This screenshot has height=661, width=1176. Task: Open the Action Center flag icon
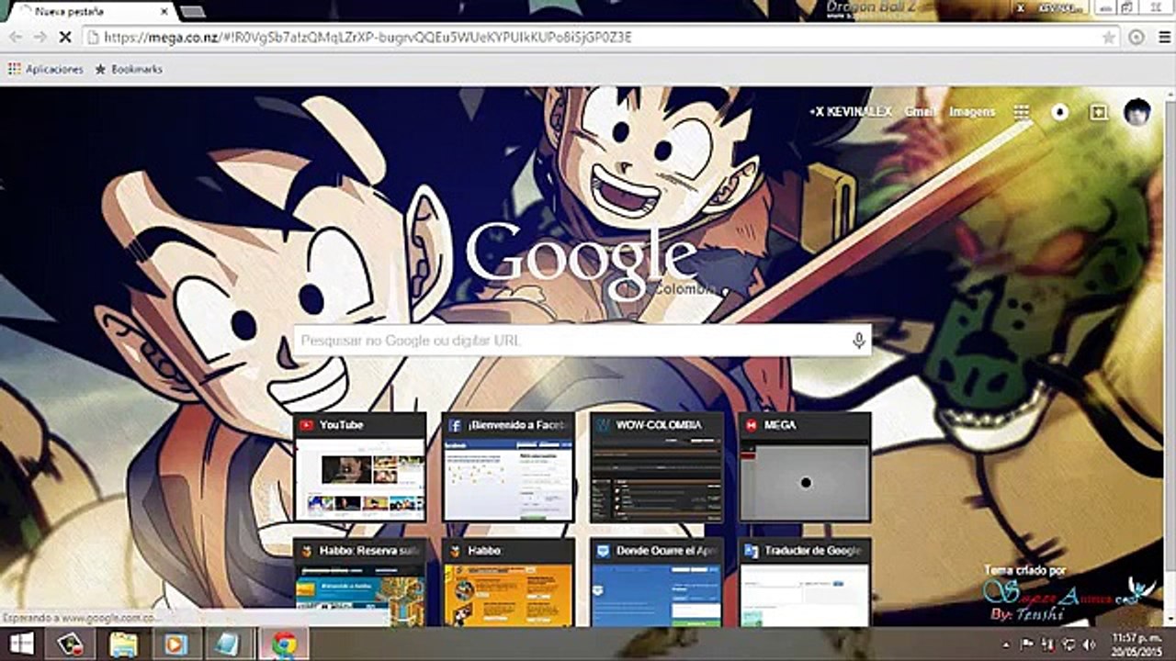click(x=1027, y=644)
